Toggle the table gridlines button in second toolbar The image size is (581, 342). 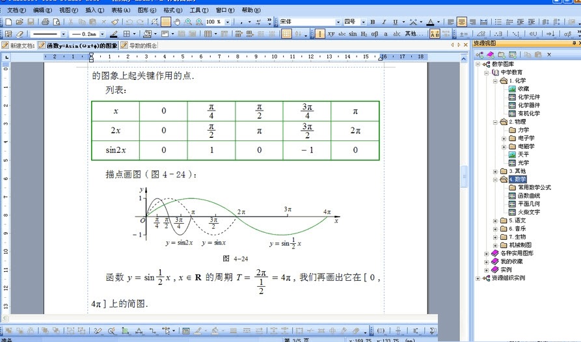[286, 34]
